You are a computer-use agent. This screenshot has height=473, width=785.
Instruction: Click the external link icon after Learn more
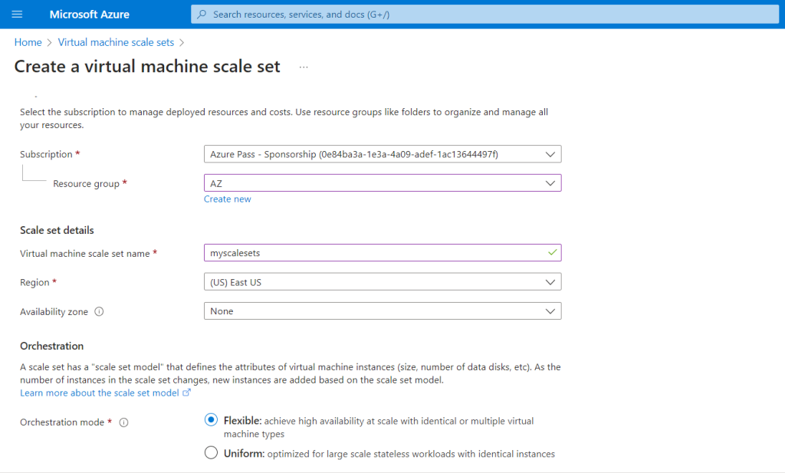[x=186, y=393]
